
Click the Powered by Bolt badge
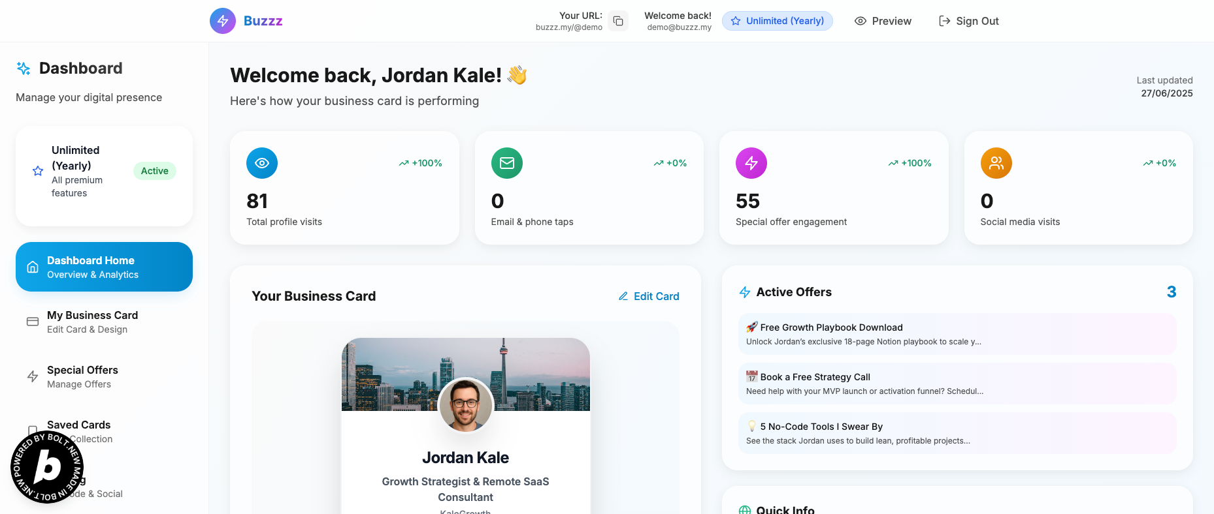(x=47, y=467)
